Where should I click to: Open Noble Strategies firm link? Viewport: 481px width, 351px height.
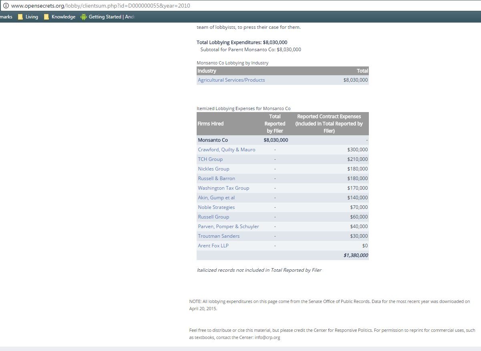(x=216, y=207)
